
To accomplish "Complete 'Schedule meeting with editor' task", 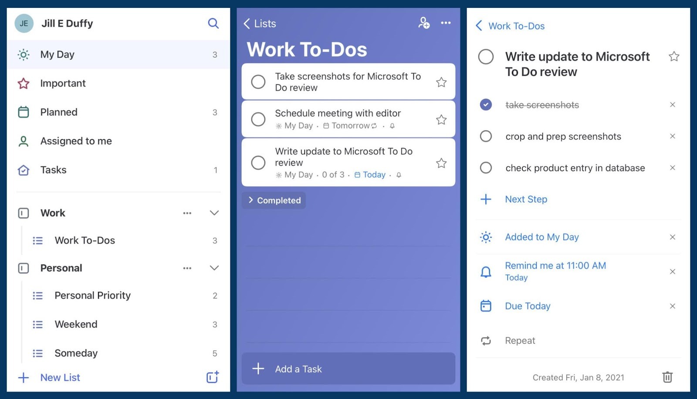I will coord(258,119).
